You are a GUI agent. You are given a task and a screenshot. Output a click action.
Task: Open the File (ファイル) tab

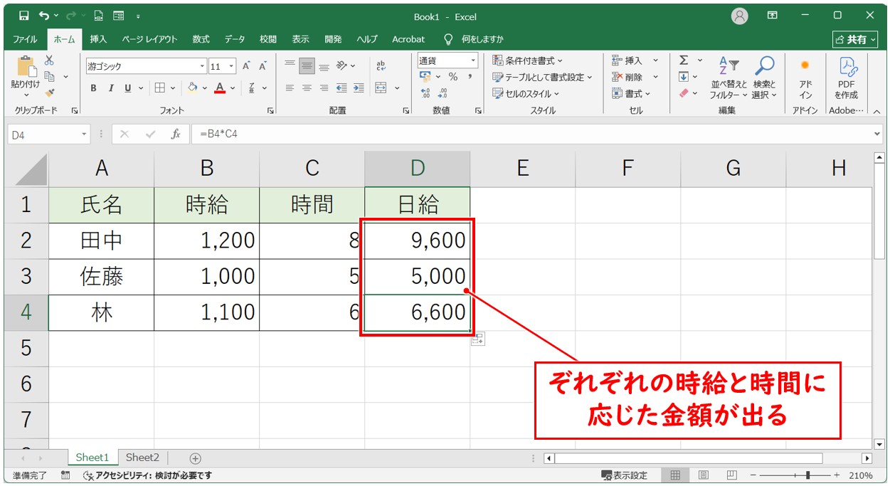point(25,39)
